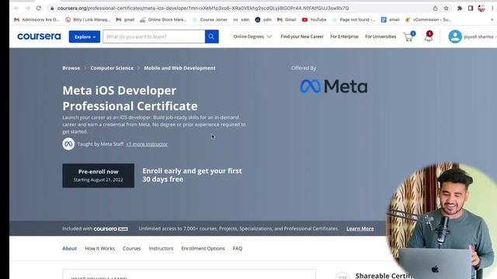This screenshot has width=497, height=279.
Task: Click Coursera Plus Learn More
Action: [x=360, y=229]
